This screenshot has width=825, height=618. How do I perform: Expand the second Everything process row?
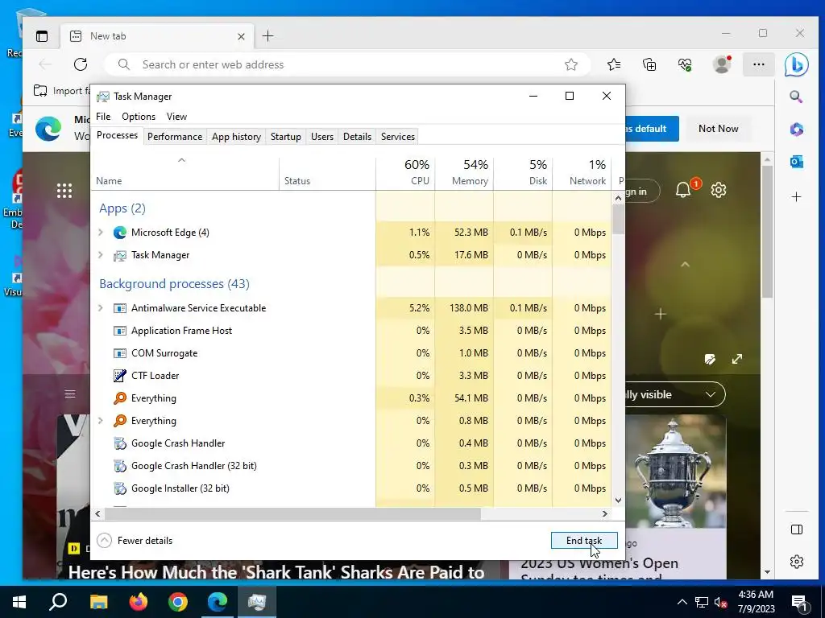coord(101,420)
